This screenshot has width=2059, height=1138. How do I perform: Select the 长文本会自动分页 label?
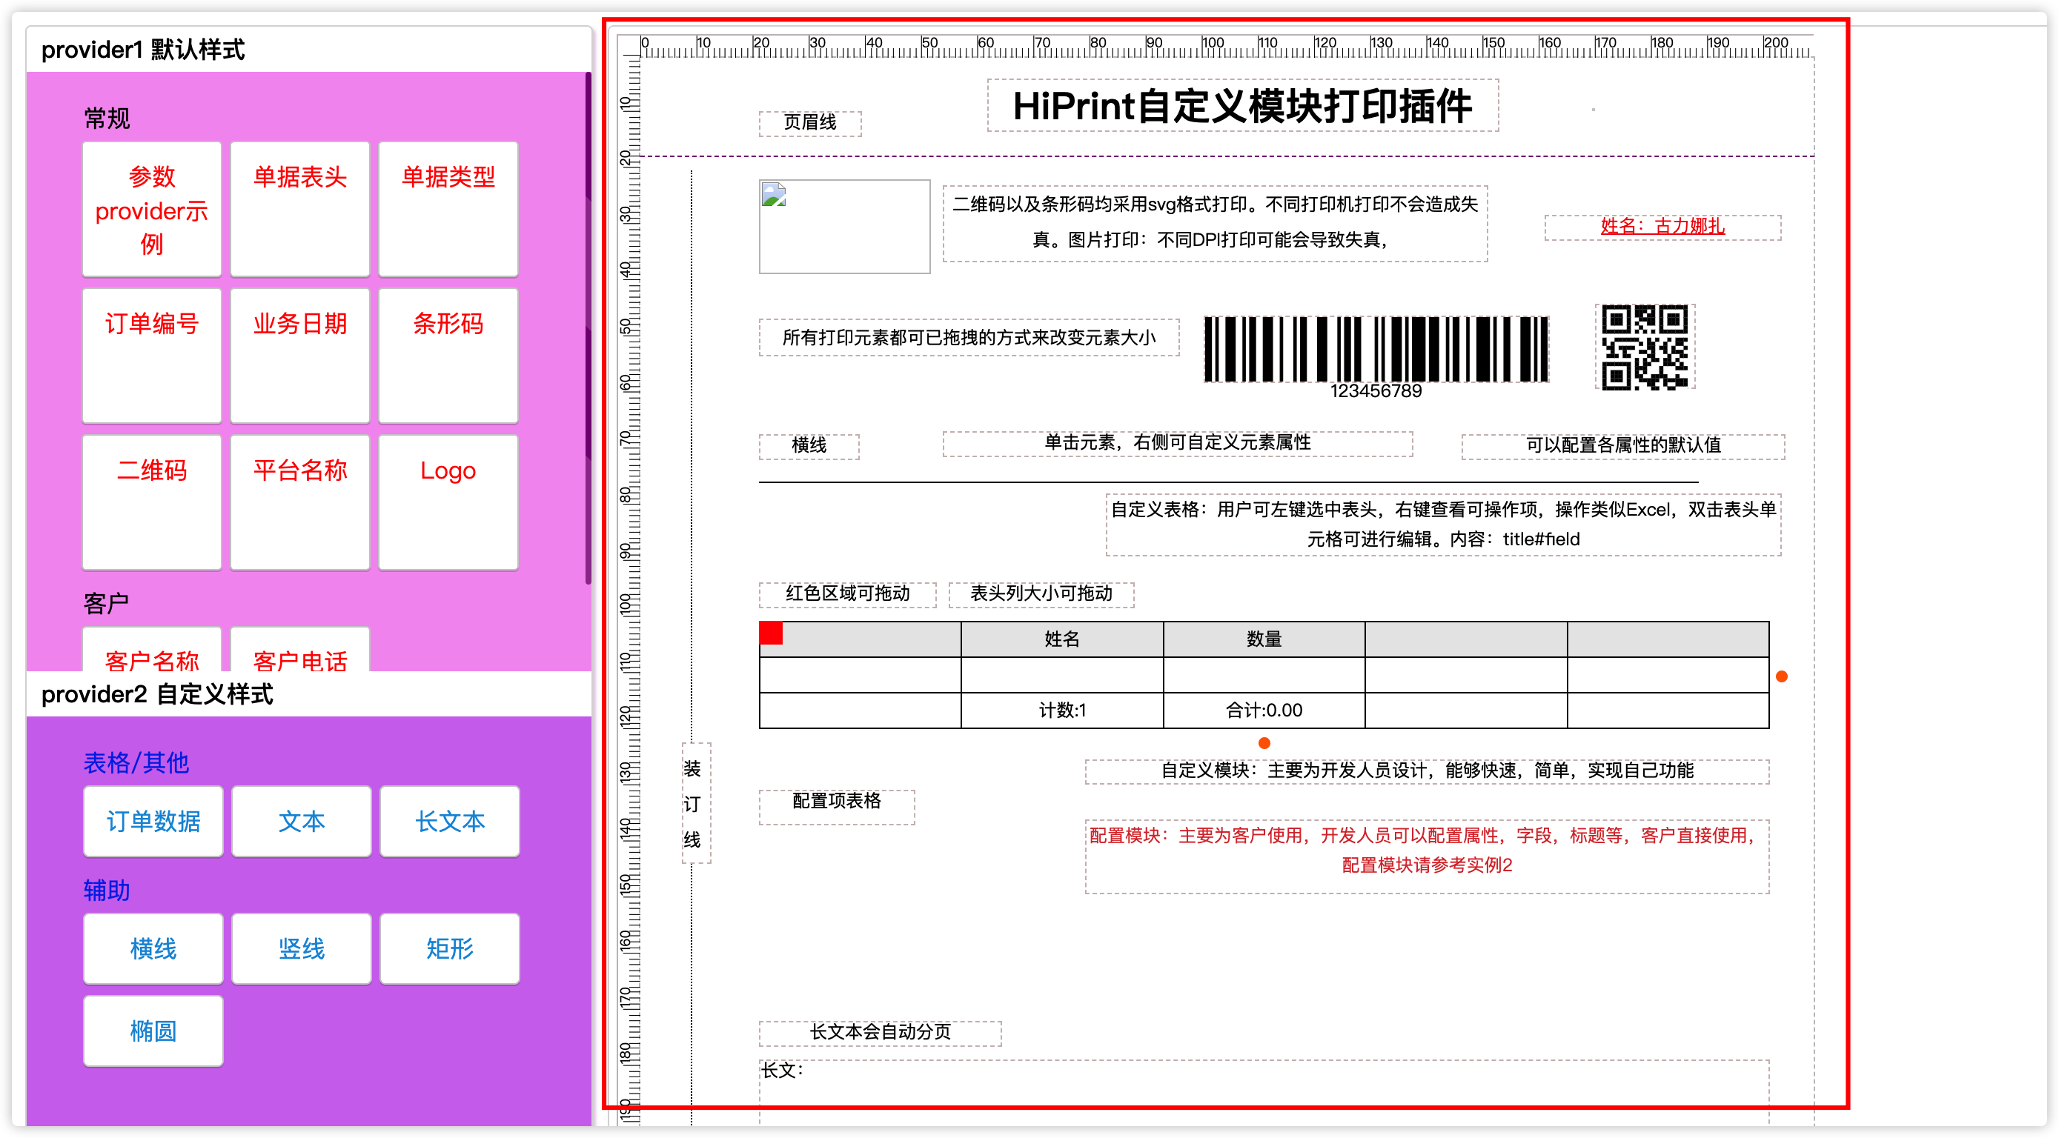(x=879, y=1033)
